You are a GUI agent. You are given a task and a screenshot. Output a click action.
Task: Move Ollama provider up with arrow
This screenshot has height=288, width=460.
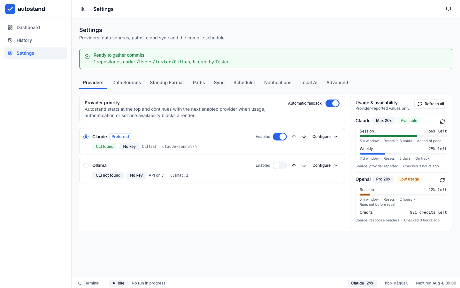[x=294, y=165]
